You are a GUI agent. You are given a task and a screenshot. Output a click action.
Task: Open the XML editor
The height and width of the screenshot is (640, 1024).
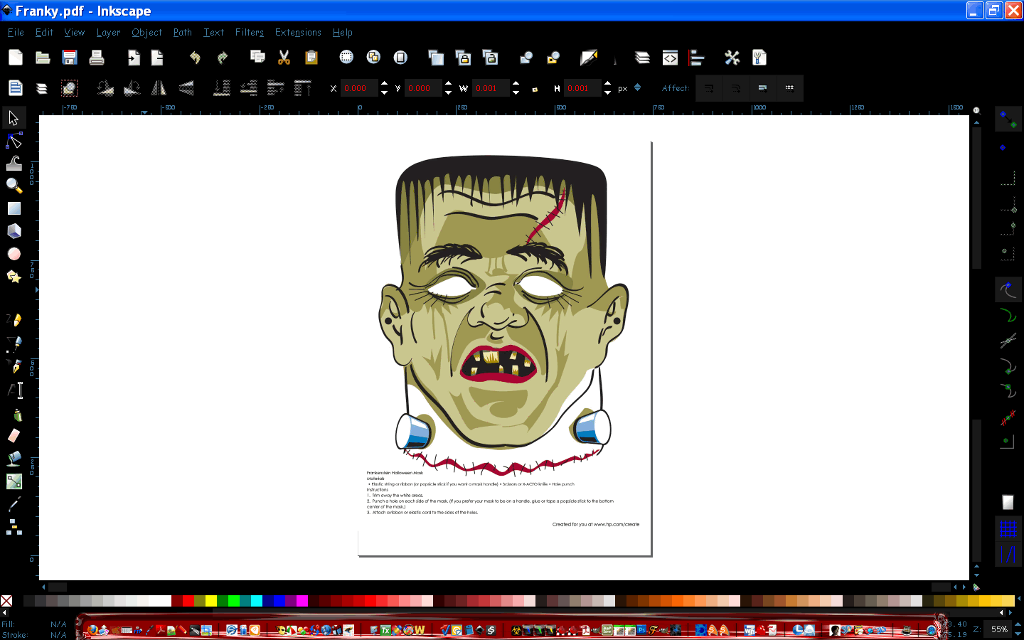point(670,58)
